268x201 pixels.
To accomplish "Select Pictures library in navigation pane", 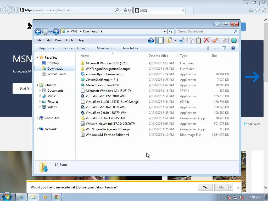I will point(53,102).
